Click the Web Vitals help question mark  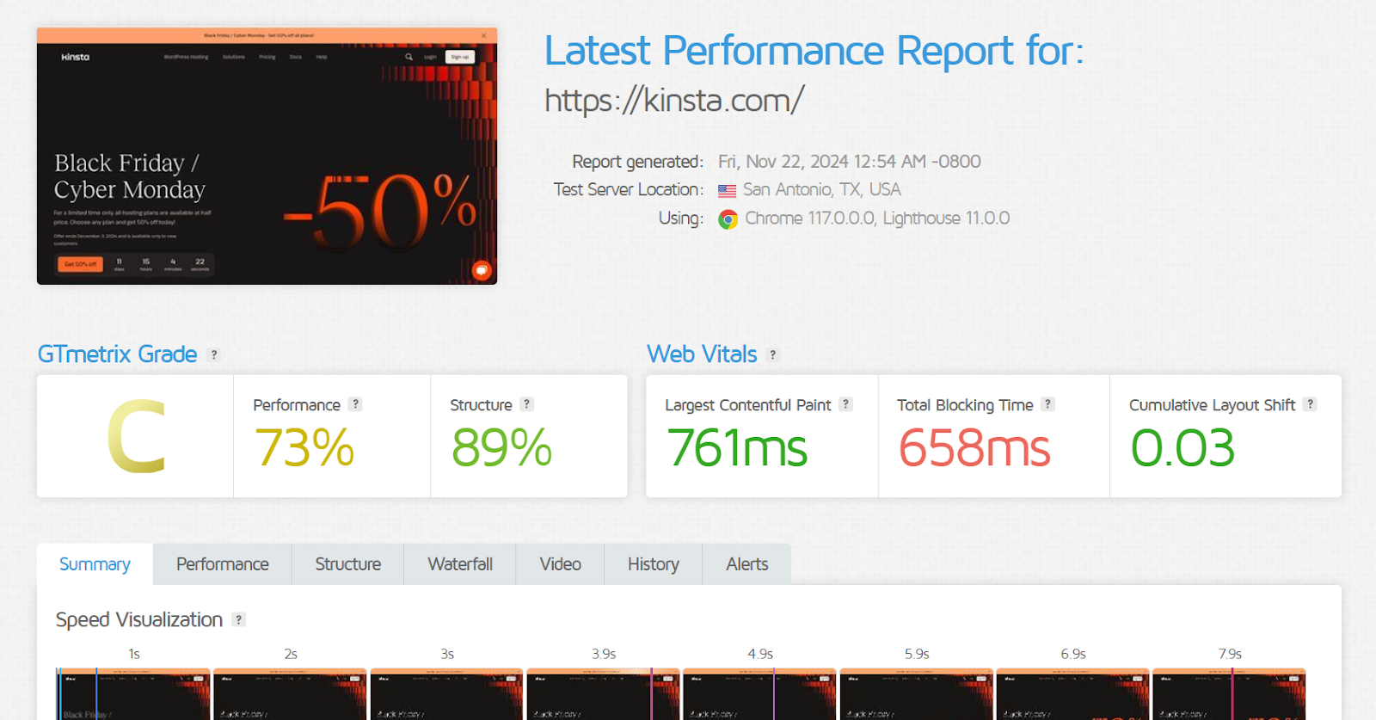(x=773, y=354)
